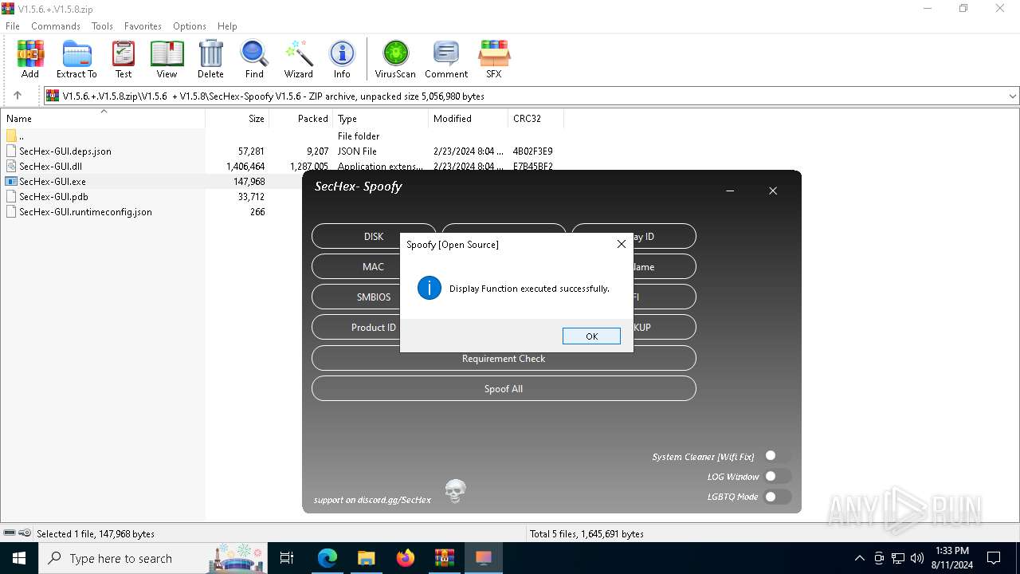Open the network tray icon

pos(898,558)
